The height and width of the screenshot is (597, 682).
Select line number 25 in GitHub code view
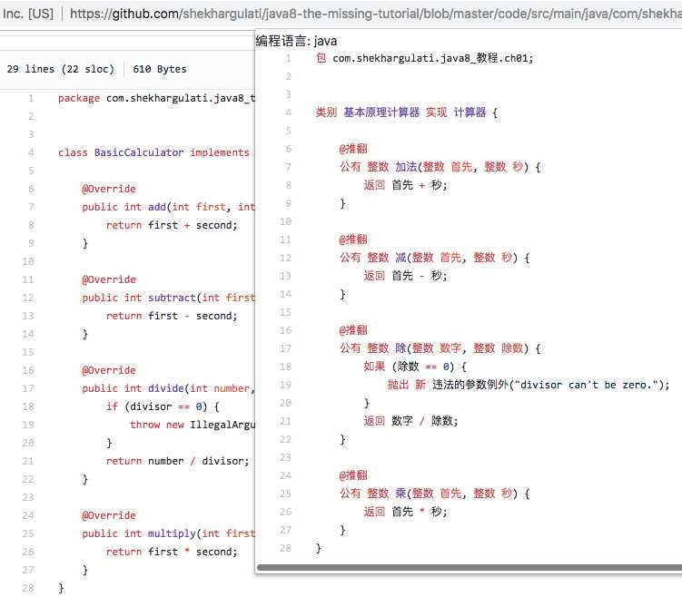tap(28, 533)
